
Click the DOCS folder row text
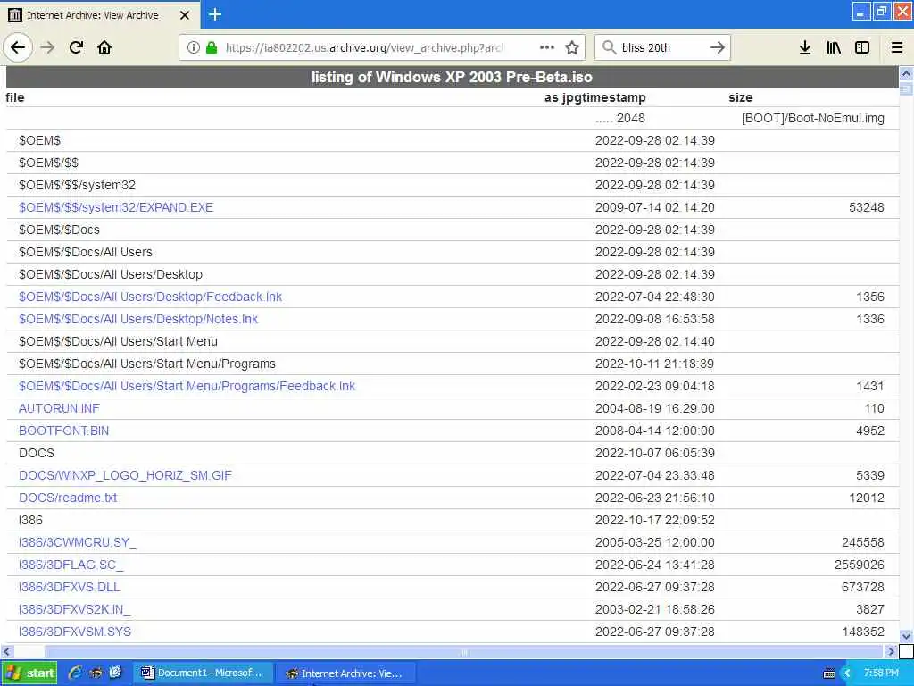point(36,453)
